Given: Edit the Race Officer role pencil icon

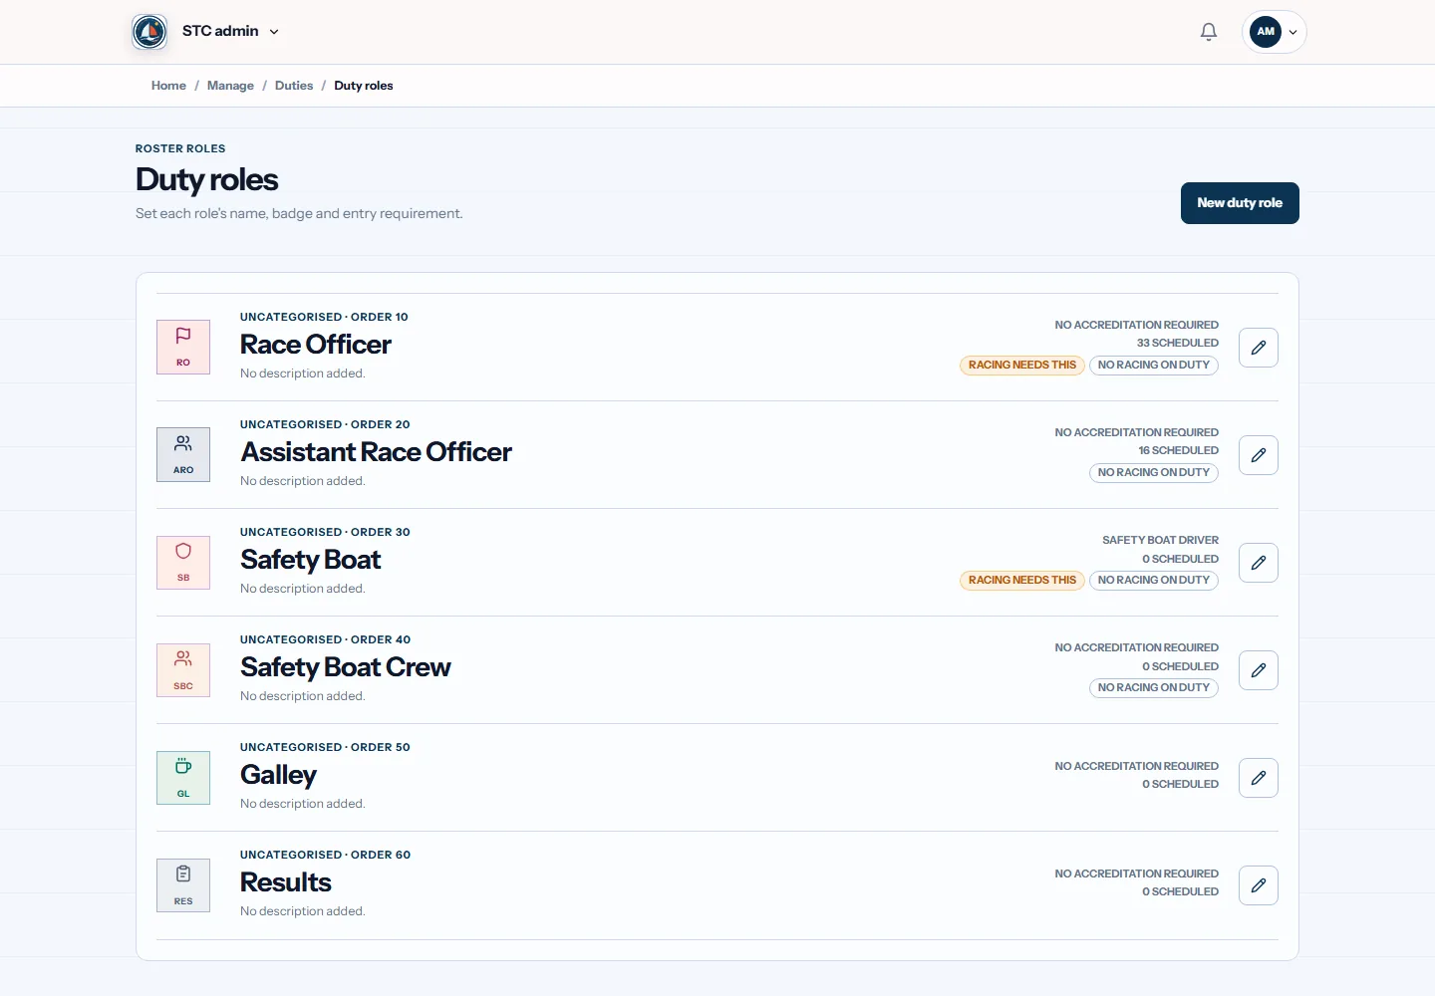Looking at the screenshot, I should point(1259,348).
